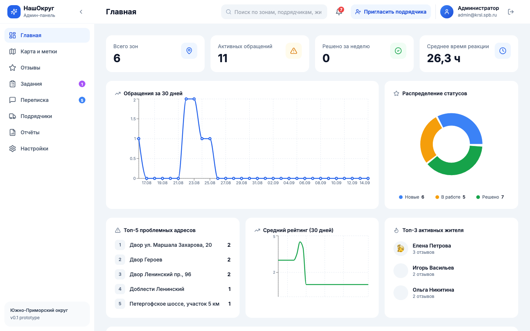530x331 pixels.
Task: Navigate to Подрядчики
Action: pyautogui.click(x=47, y=116)
